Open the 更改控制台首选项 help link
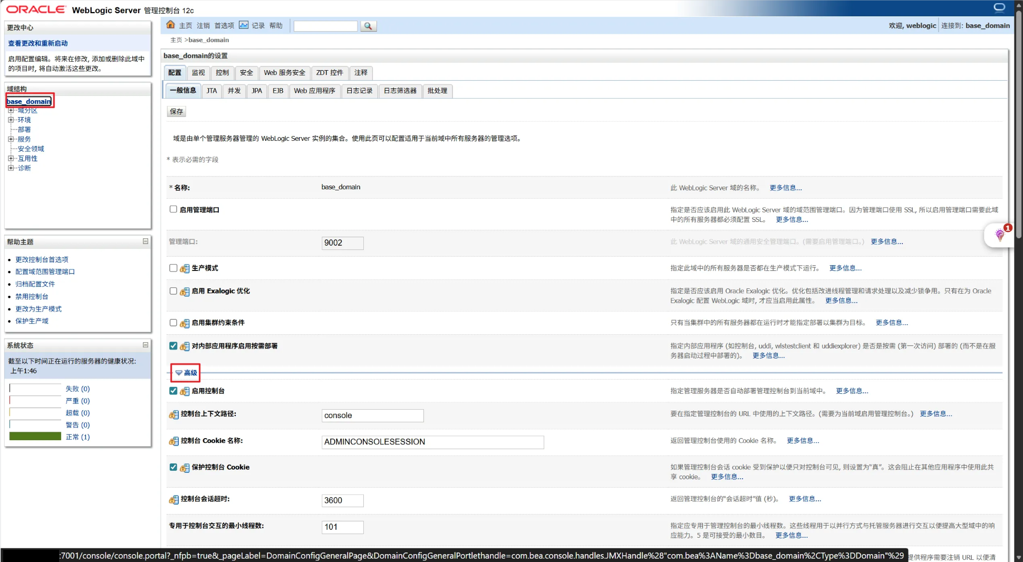 (42, 259)
